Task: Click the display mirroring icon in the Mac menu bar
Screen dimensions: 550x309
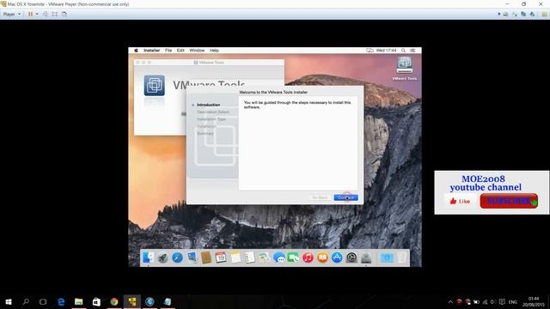Action: [x=370, y=51]
